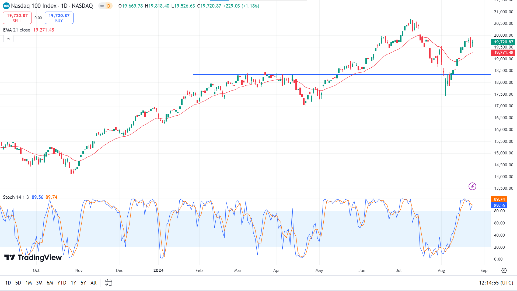
Task: Click the Nasdaq 100 index logo icon
Action: tap(6, 6)
